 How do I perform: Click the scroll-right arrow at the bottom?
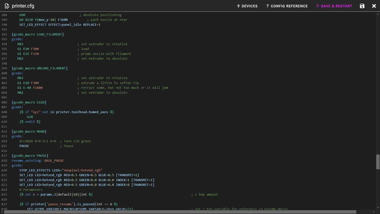374,212
